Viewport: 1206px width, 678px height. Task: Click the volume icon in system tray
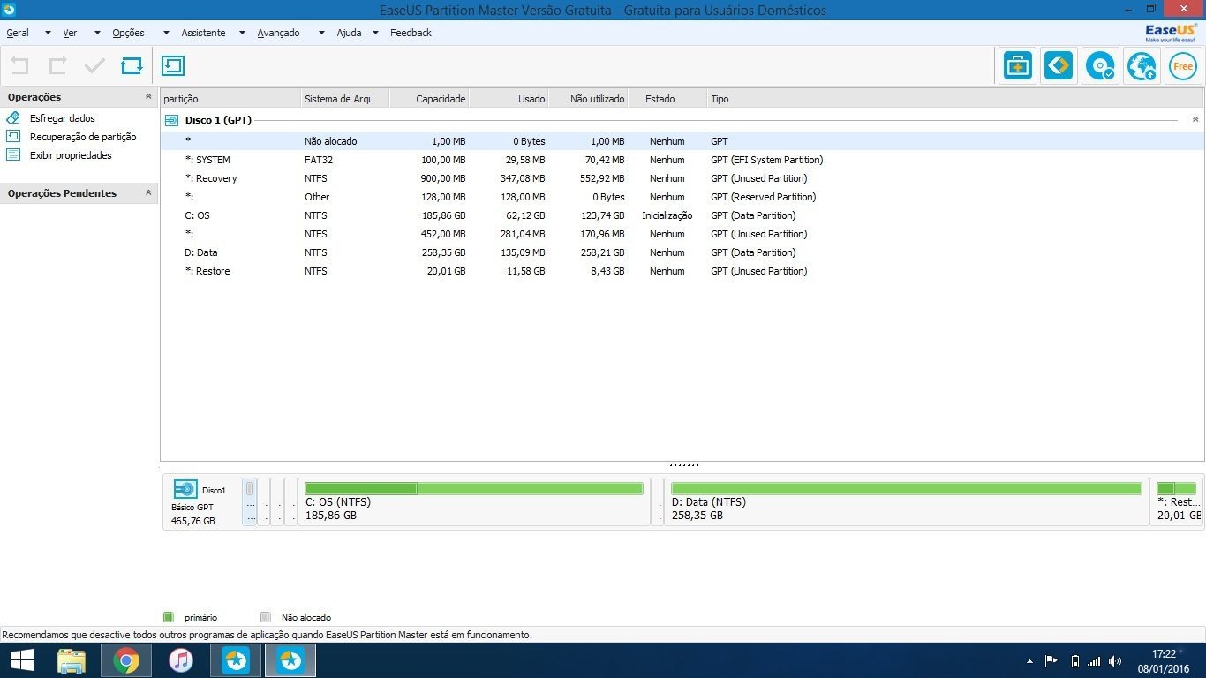click(x=1115, y=660)
